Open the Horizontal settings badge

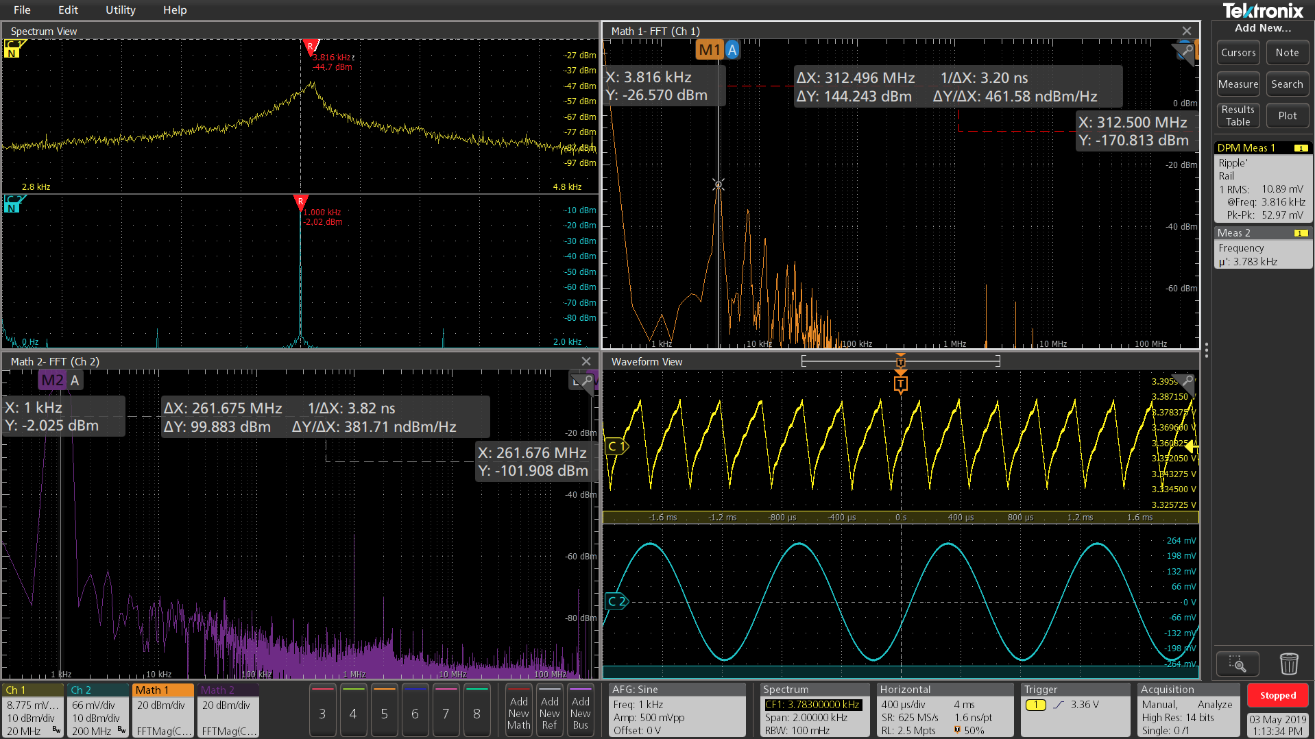tap(944, 710)
